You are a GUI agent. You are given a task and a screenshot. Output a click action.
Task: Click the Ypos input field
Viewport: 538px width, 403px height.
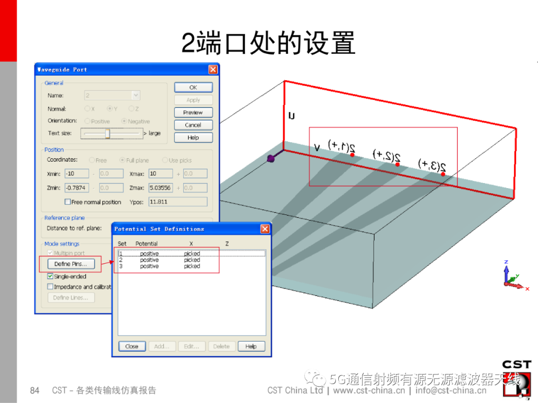178,201
